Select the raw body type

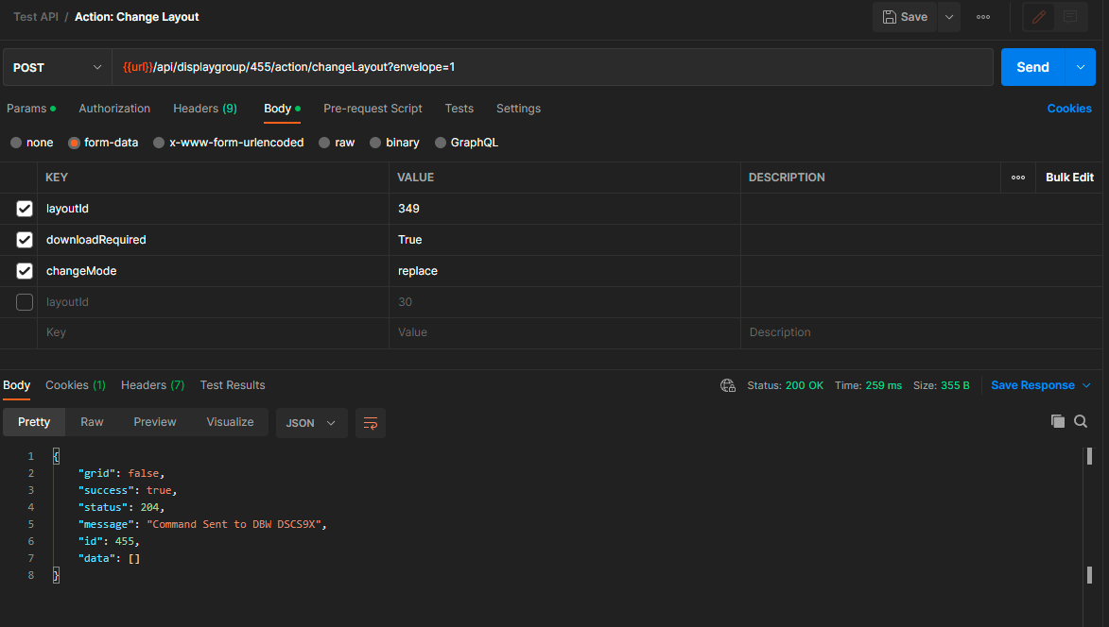tap(337, 143)
